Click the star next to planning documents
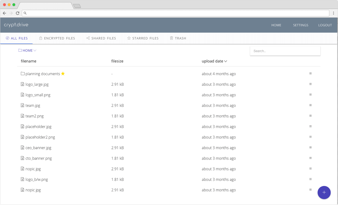338x205 pixels. click(63, 74)
